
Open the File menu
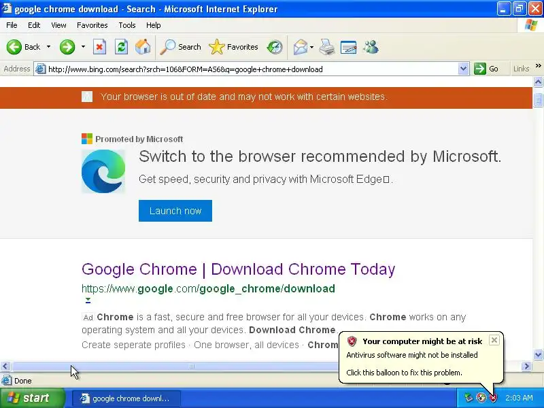12,25
